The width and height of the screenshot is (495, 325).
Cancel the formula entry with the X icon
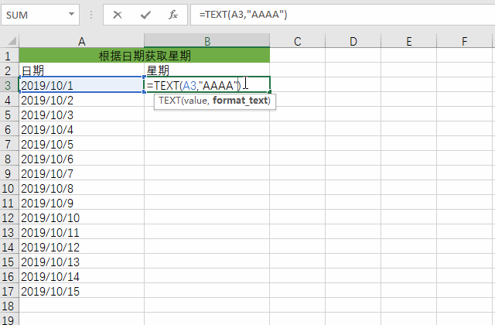point(118,15)
